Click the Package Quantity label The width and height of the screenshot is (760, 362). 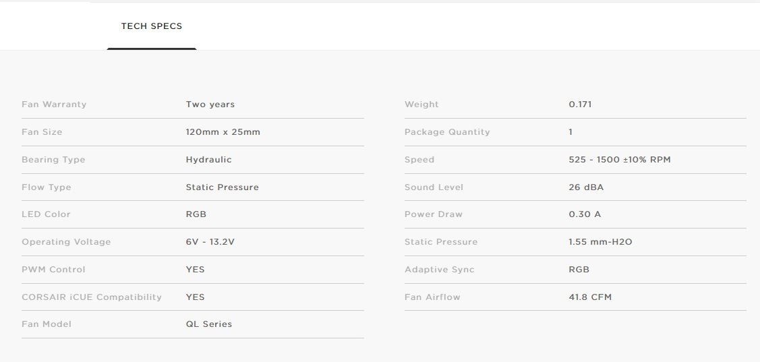tap(447, 132)
